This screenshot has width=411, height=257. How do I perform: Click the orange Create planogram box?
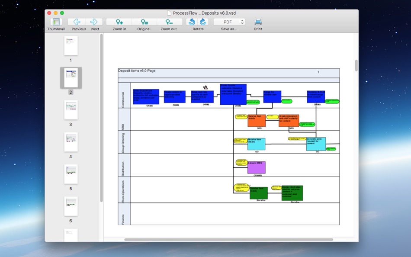(289, 121)
